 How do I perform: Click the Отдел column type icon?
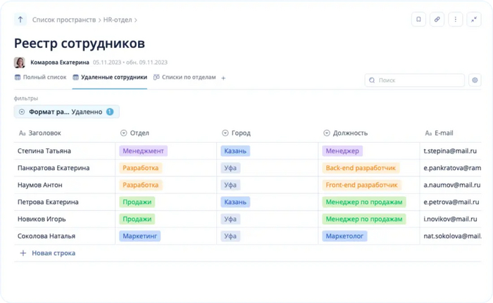123,133
